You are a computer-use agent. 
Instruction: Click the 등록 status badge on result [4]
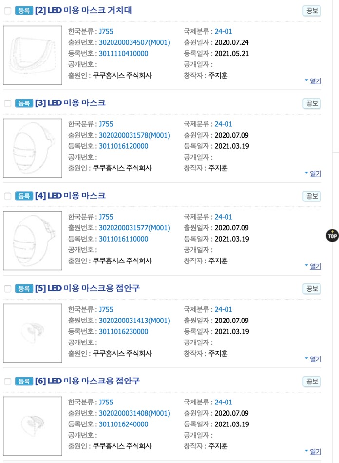pyautogui.click(x=24, y=196)
